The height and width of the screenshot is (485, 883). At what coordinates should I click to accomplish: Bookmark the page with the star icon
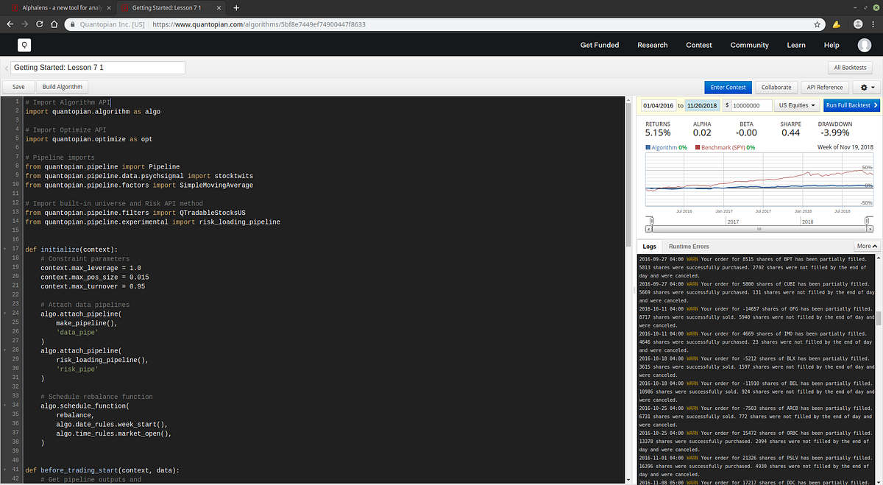[817, 23]
